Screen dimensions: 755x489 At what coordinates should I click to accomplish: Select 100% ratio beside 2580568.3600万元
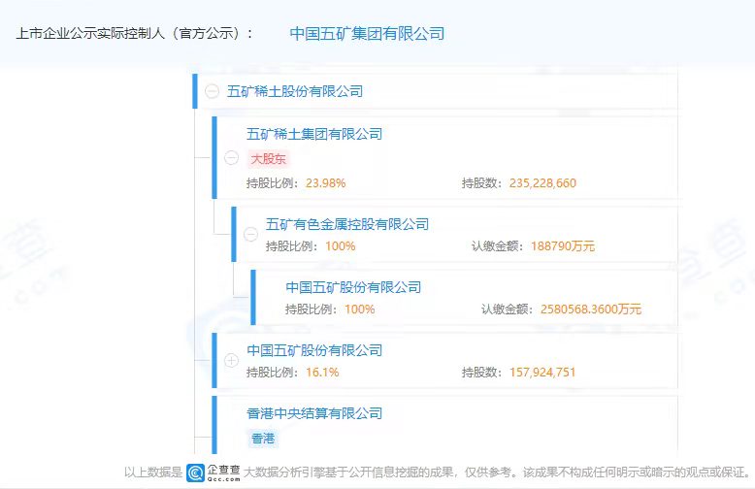click(359, 310)
